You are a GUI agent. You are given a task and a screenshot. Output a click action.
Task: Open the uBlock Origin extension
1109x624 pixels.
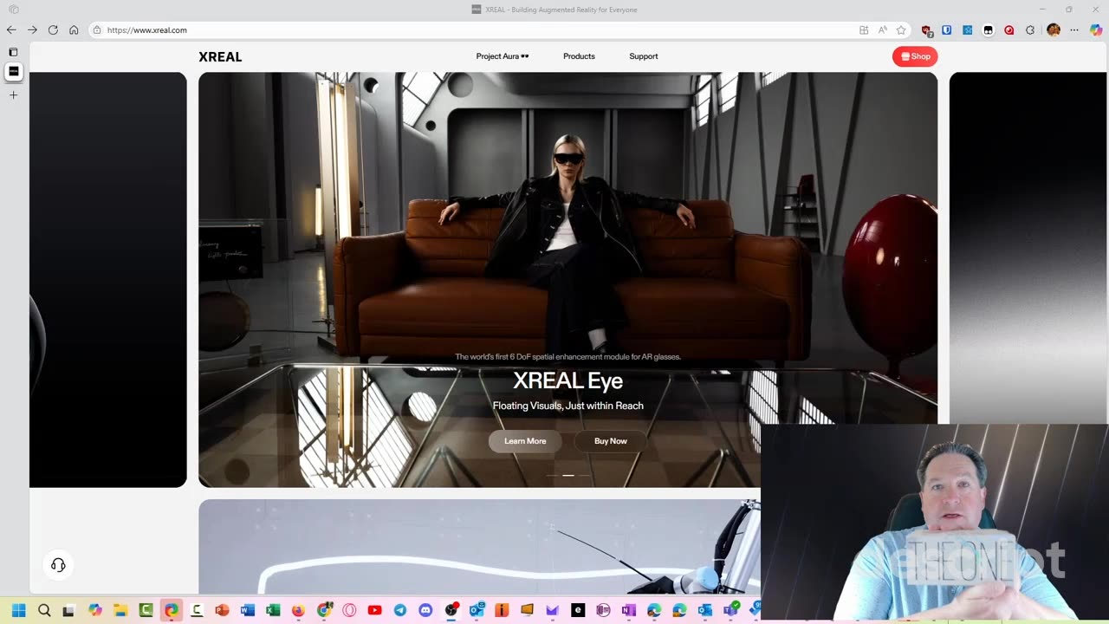(926, 29)
